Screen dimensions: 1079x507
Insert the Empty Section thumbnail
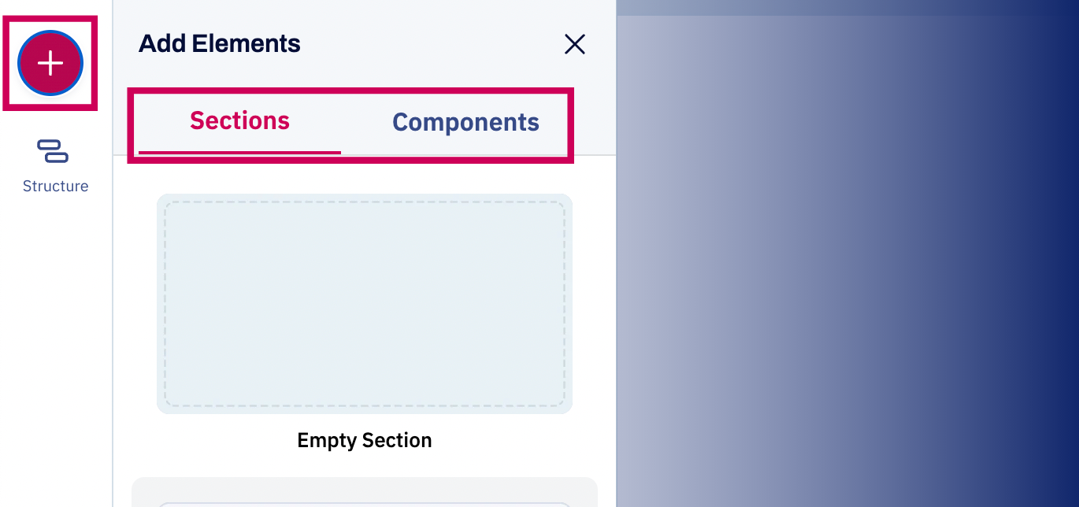tap(365, 304)
